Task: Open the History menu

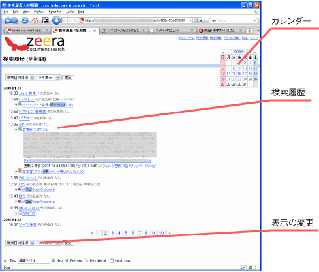Action: pyautogui.click(x=39, y=12)
